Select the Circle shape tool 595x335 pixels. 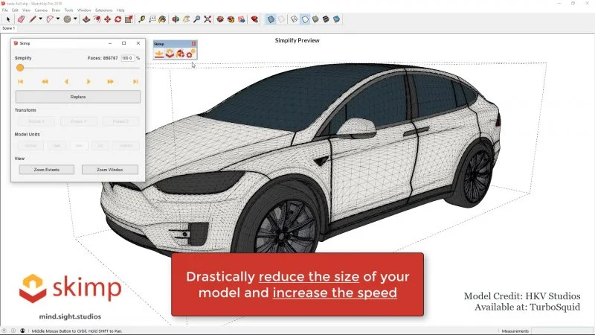tap(67, 19)
